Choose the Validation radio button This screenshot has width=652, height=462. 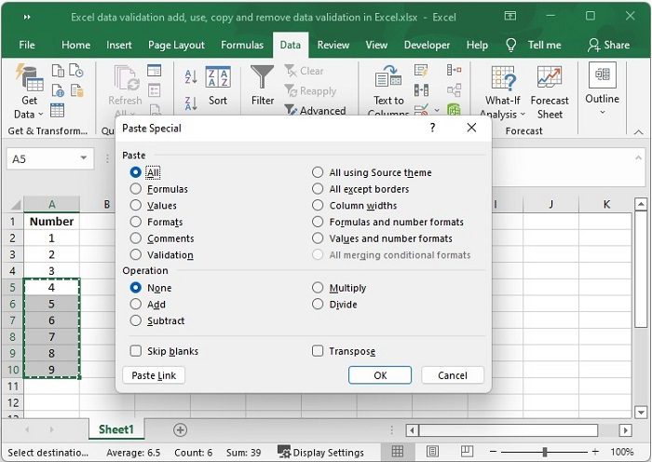pos(137,255)
